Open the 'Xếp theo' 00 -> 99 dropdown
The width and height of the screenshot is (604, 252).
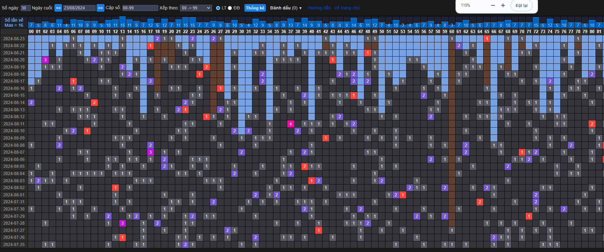196,8
